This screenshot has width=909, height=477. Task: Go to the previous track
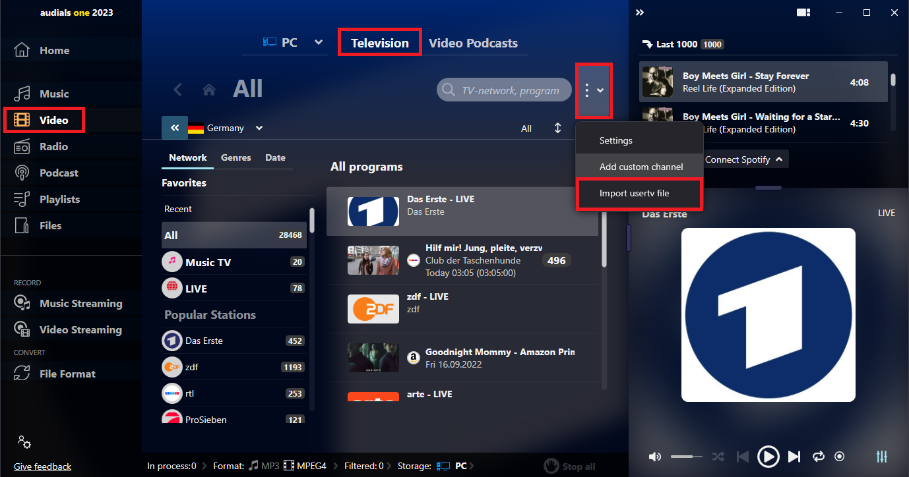tap(743, 457)
